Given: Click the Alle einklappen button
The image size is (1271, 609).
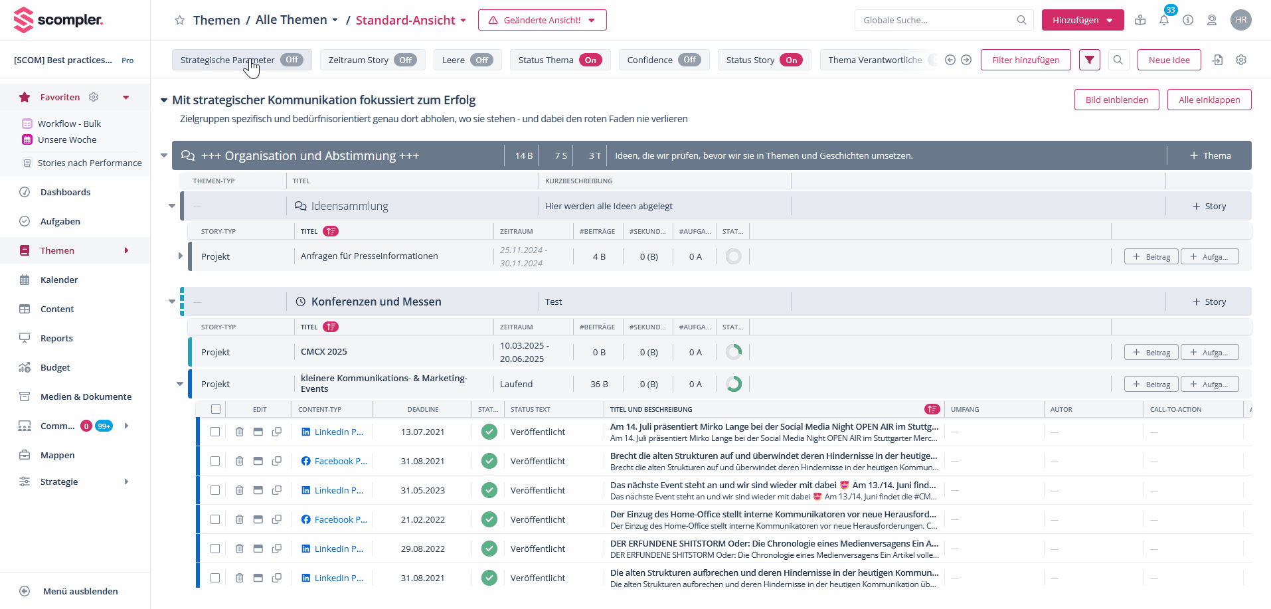Looking at the screenshot, I should [x=1209, y=100].
